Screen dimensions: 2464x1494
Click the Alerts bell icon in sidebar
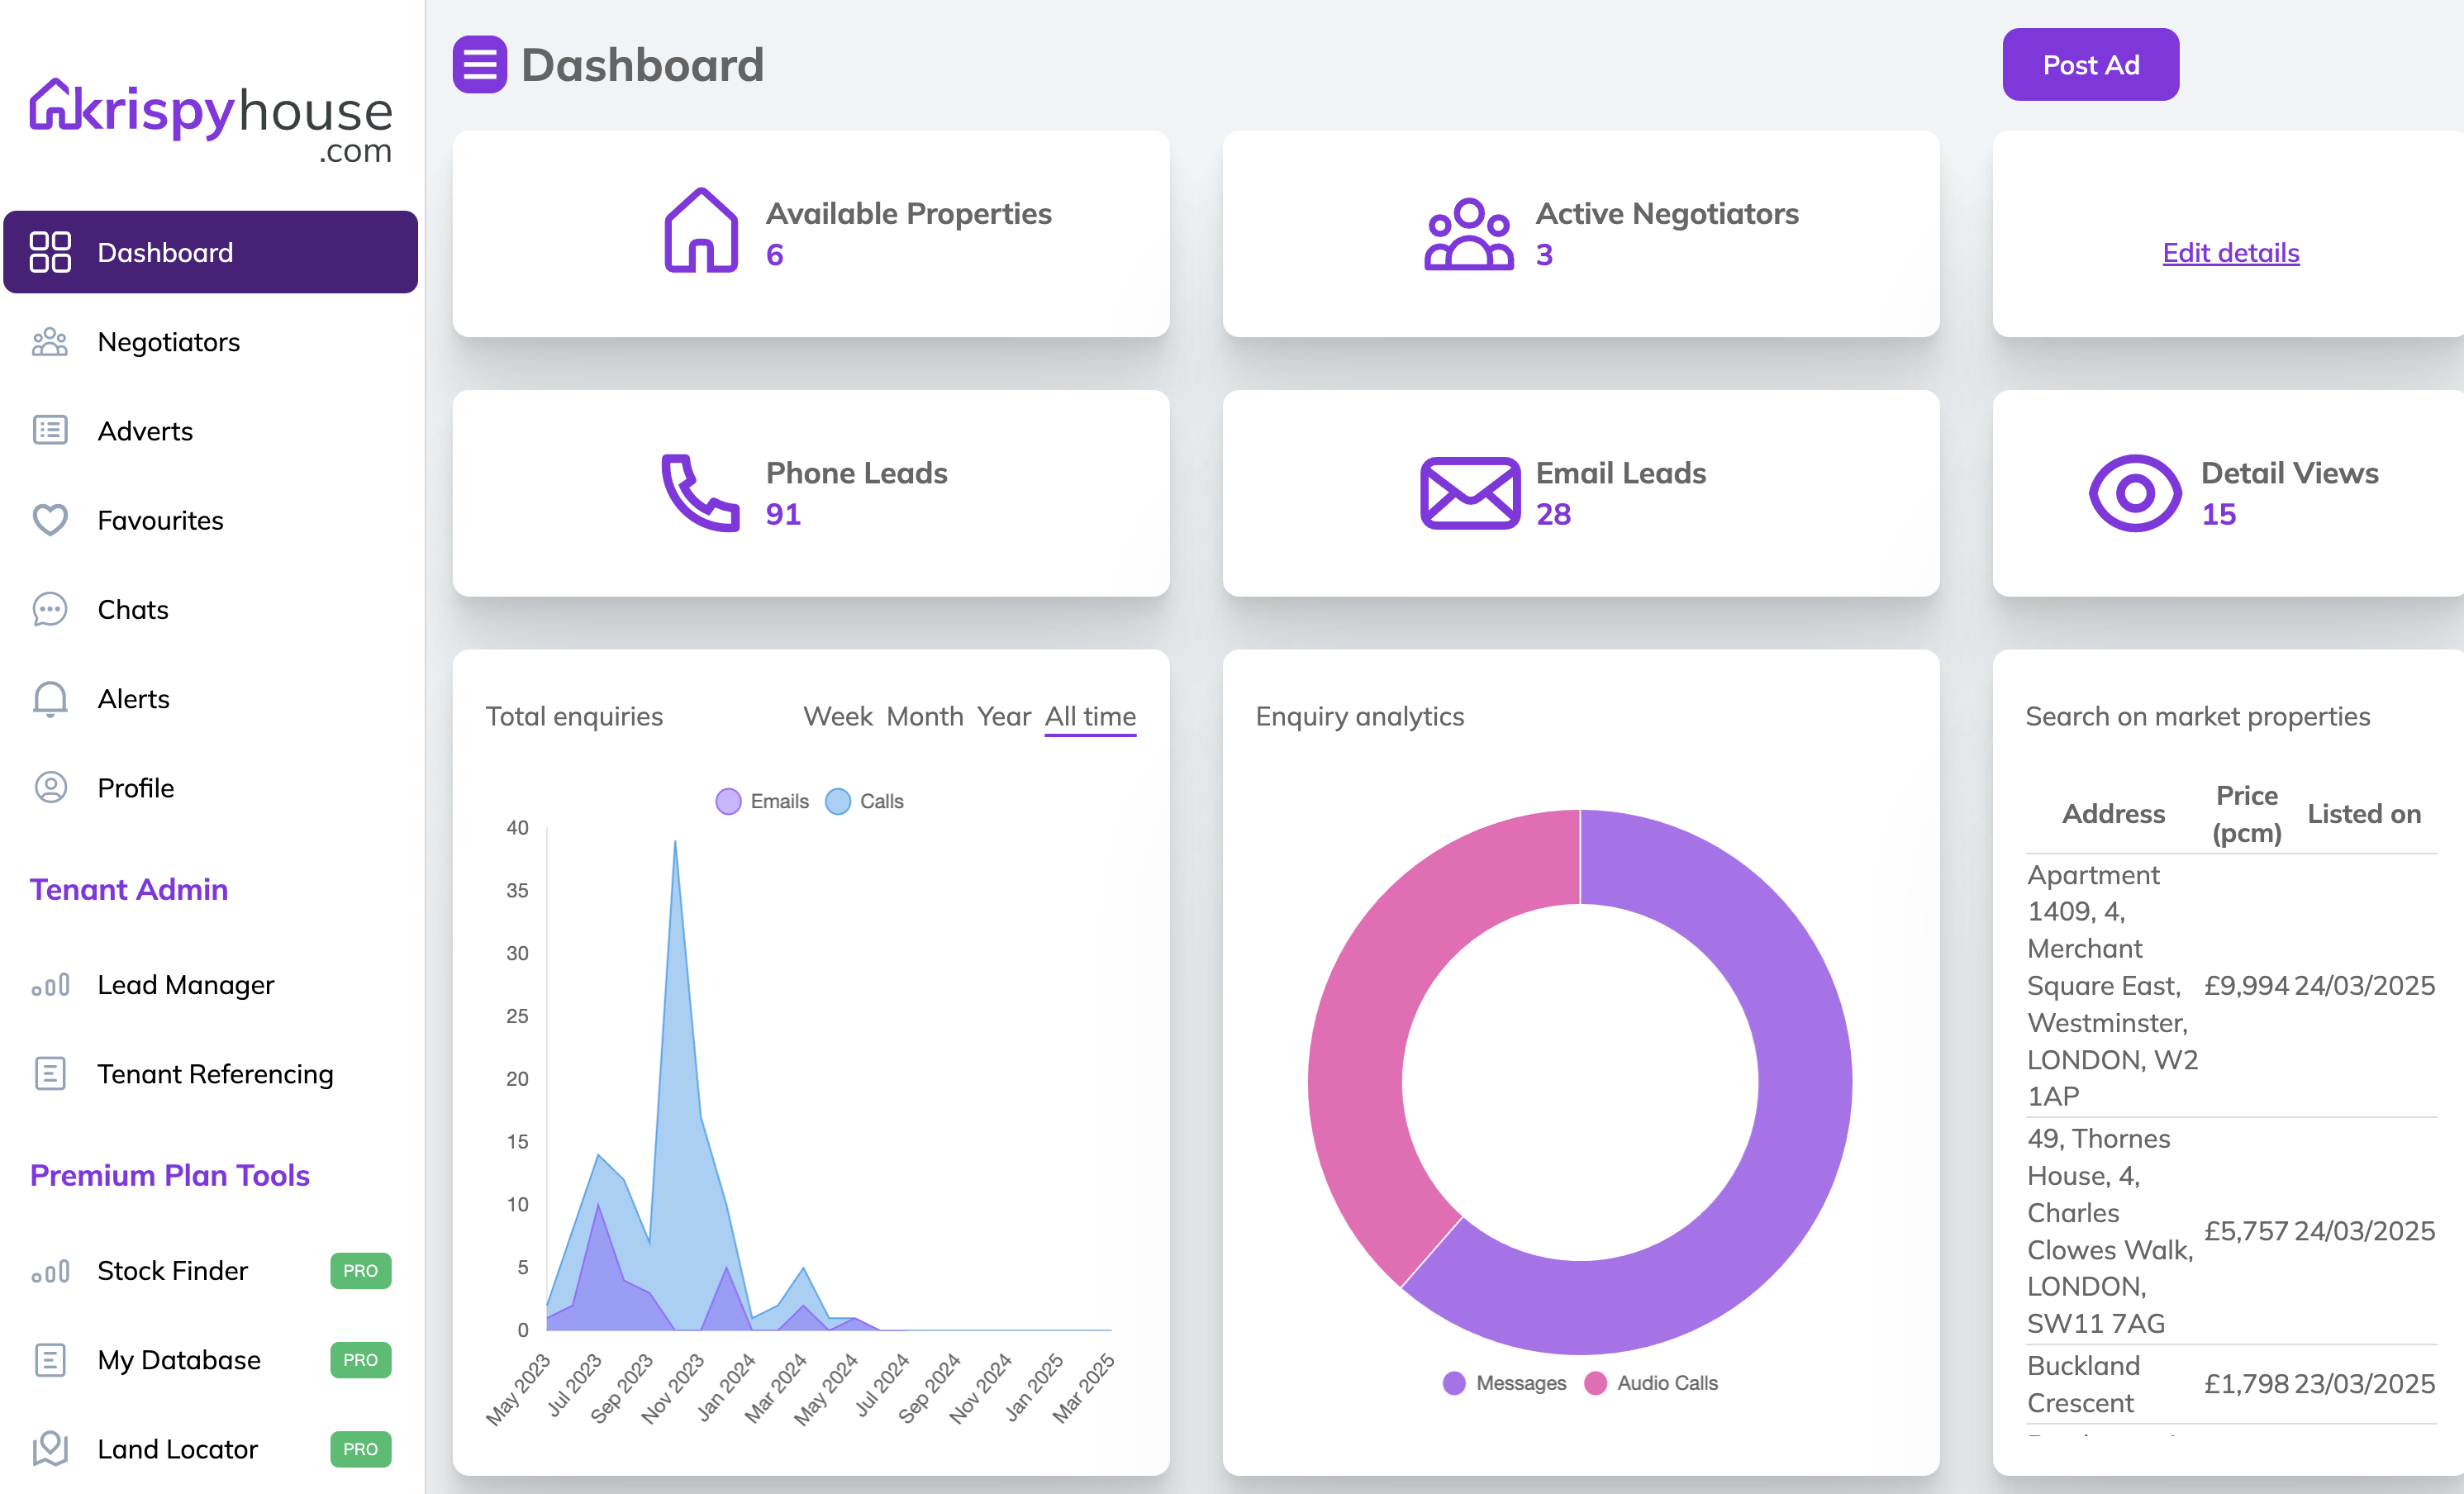click(x=50, y=699)
